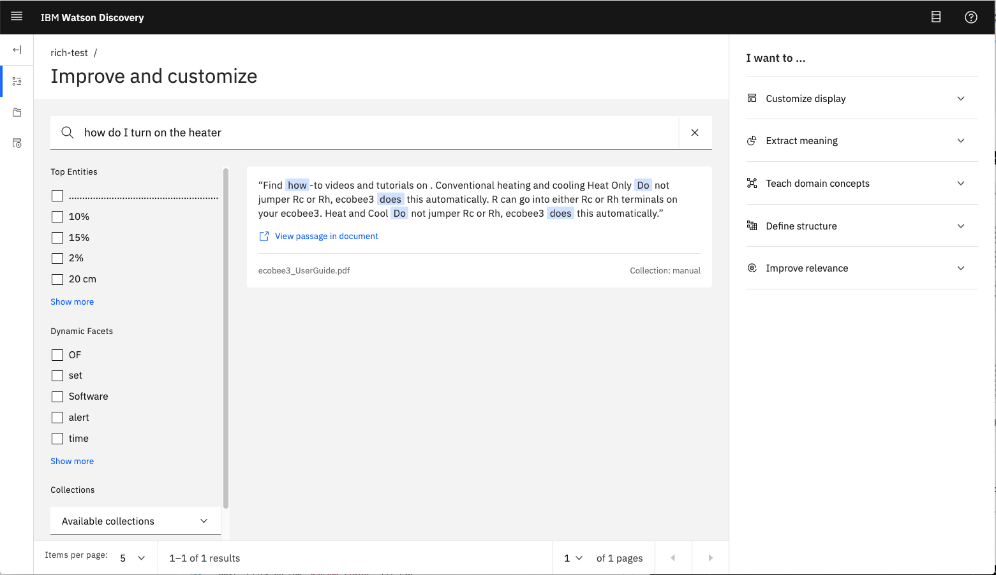Click the Improve relevance icon
The height and width of the screenshot is (575, 996).
point(752,268)
